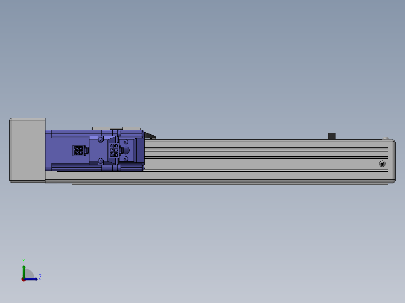Select the small black block atop the rail
This screenshot has height=303, width=405.
(x=332, y=136)
